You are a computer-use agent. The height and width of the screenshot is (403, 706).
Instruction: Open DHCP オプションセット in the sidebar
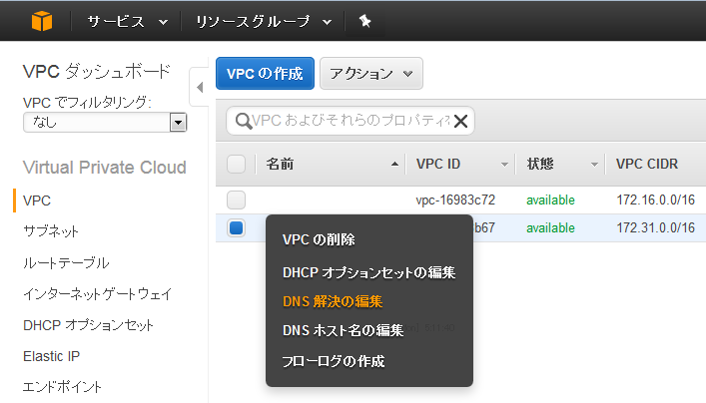88,325
